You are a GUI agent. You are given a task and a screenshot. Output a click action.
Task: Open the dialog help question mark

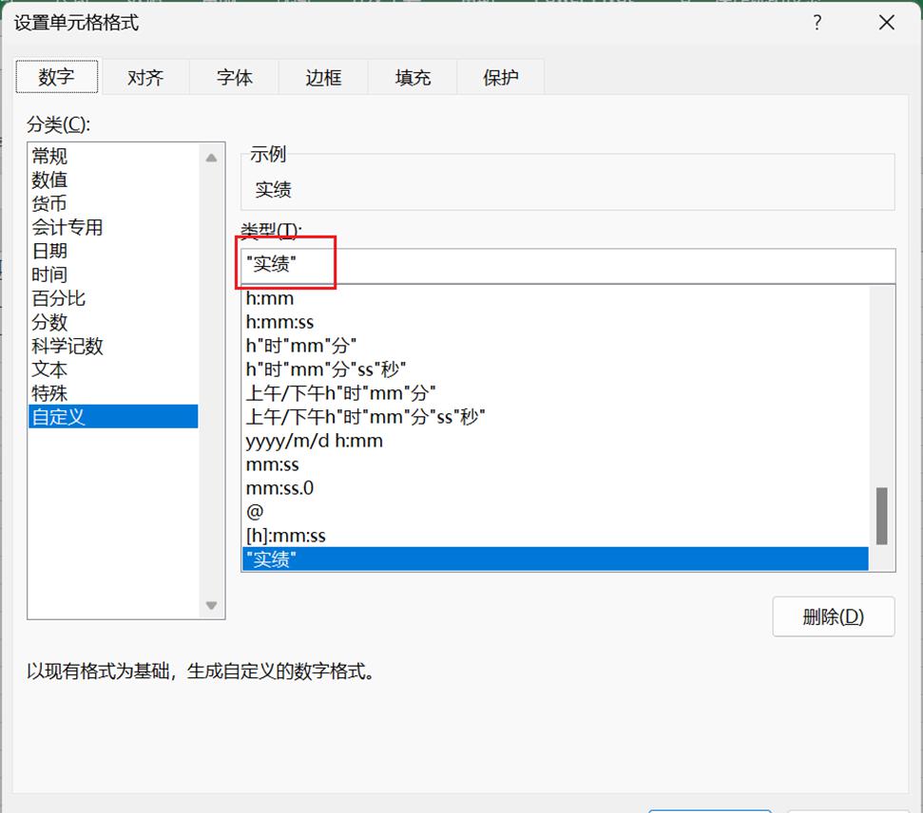(817, 23)
